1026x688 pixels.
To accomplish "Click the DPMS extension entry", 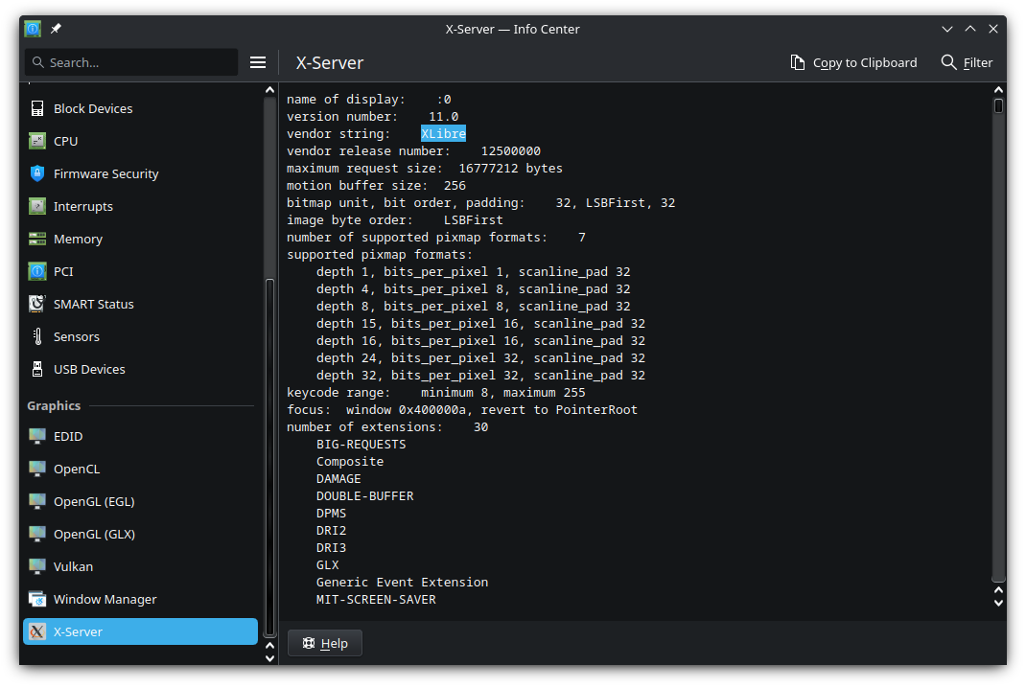I will [x=331, y=514].
